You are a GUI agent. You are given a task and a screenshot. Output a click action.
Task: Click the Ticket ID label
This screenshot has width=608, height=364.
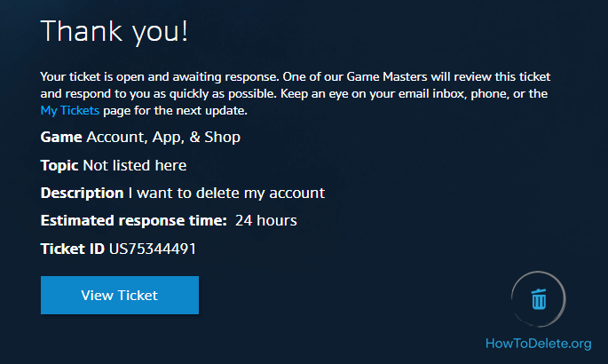[73, 249]
